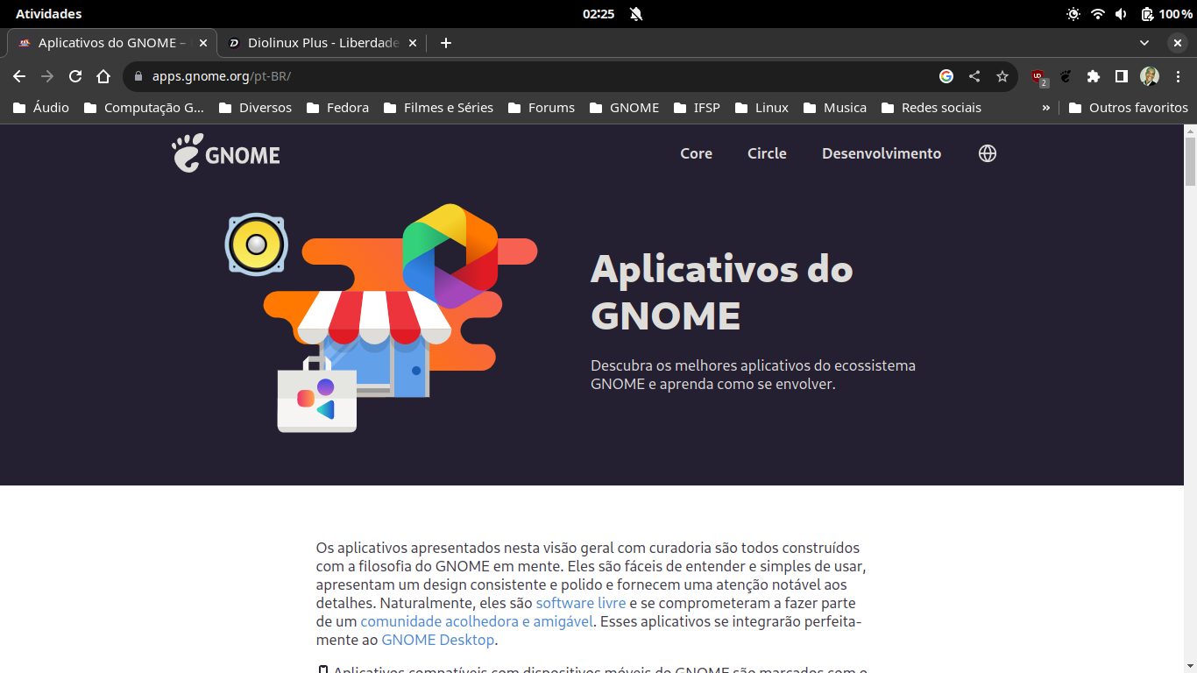Open the Musica bookmark folder

pos(833,108)
